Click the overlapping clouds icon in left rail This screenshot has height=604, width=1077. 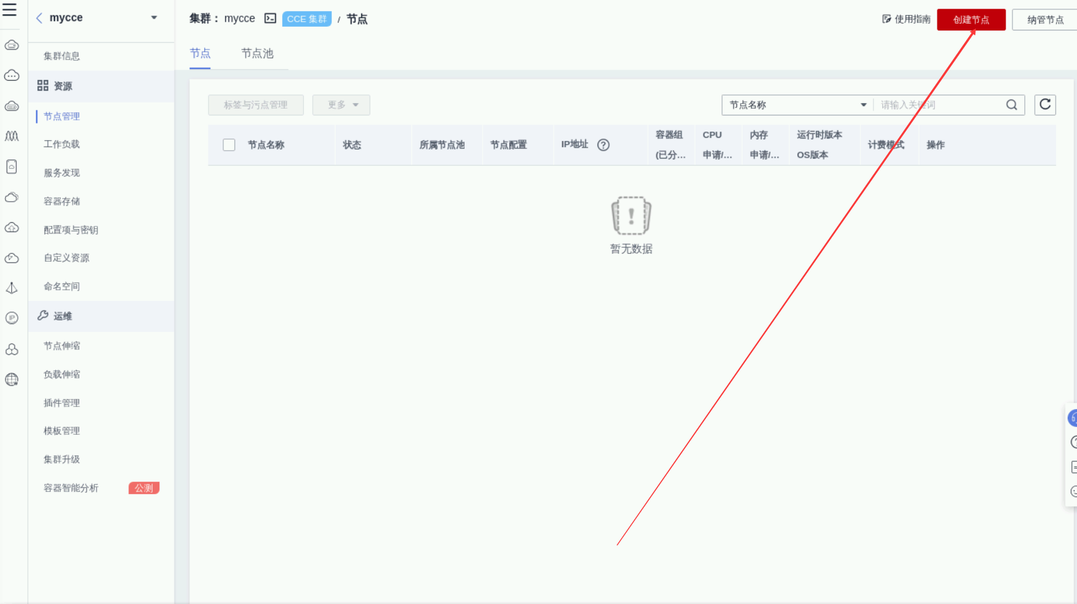click(12, 197)
